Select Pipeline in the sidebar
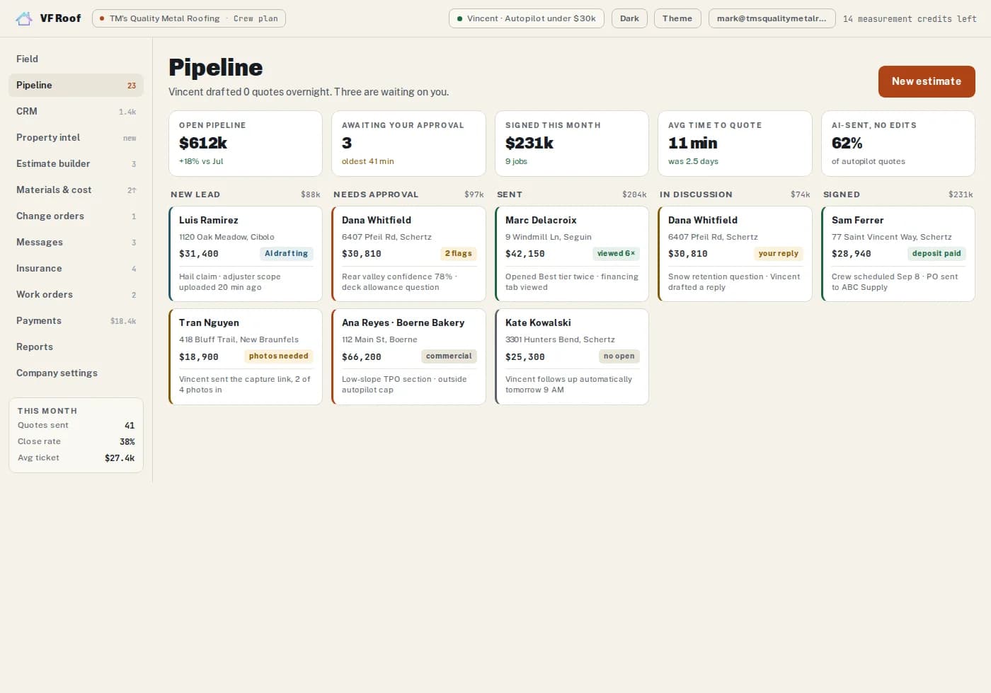991x693 pixels. click(76, 85)
